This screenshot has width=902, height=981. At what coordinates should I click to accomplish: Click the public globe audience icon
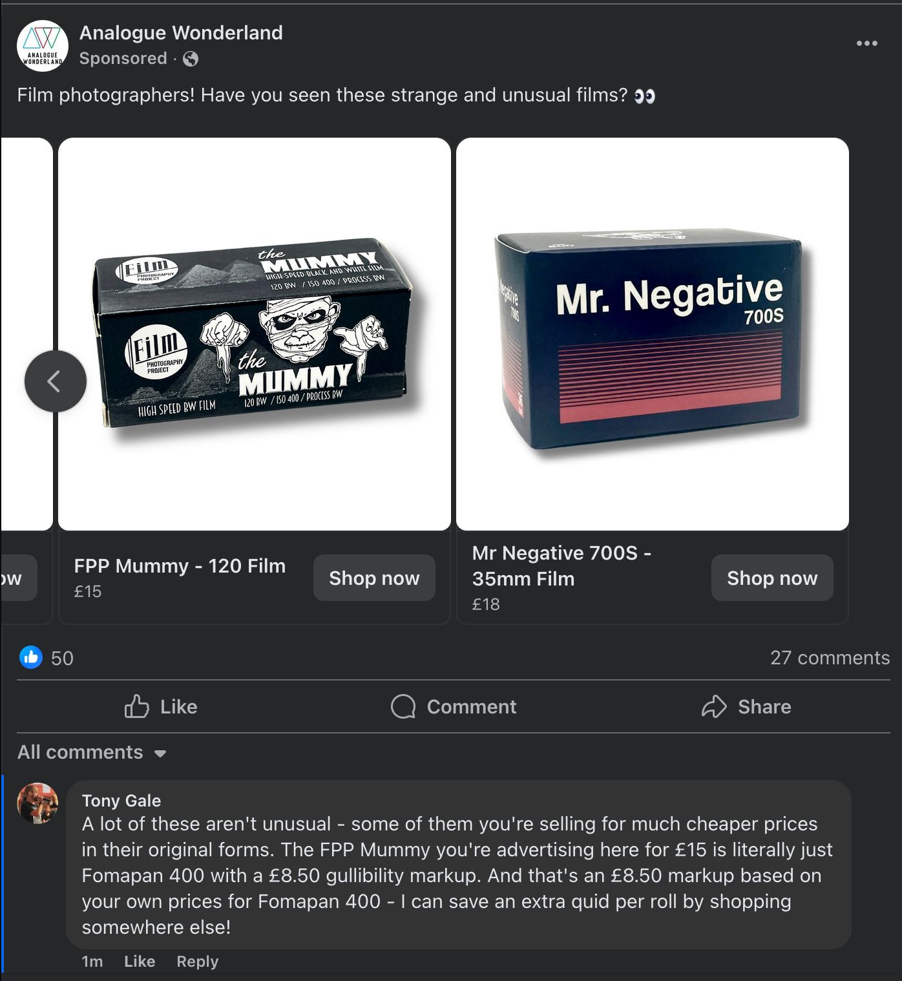coord(191,59)
